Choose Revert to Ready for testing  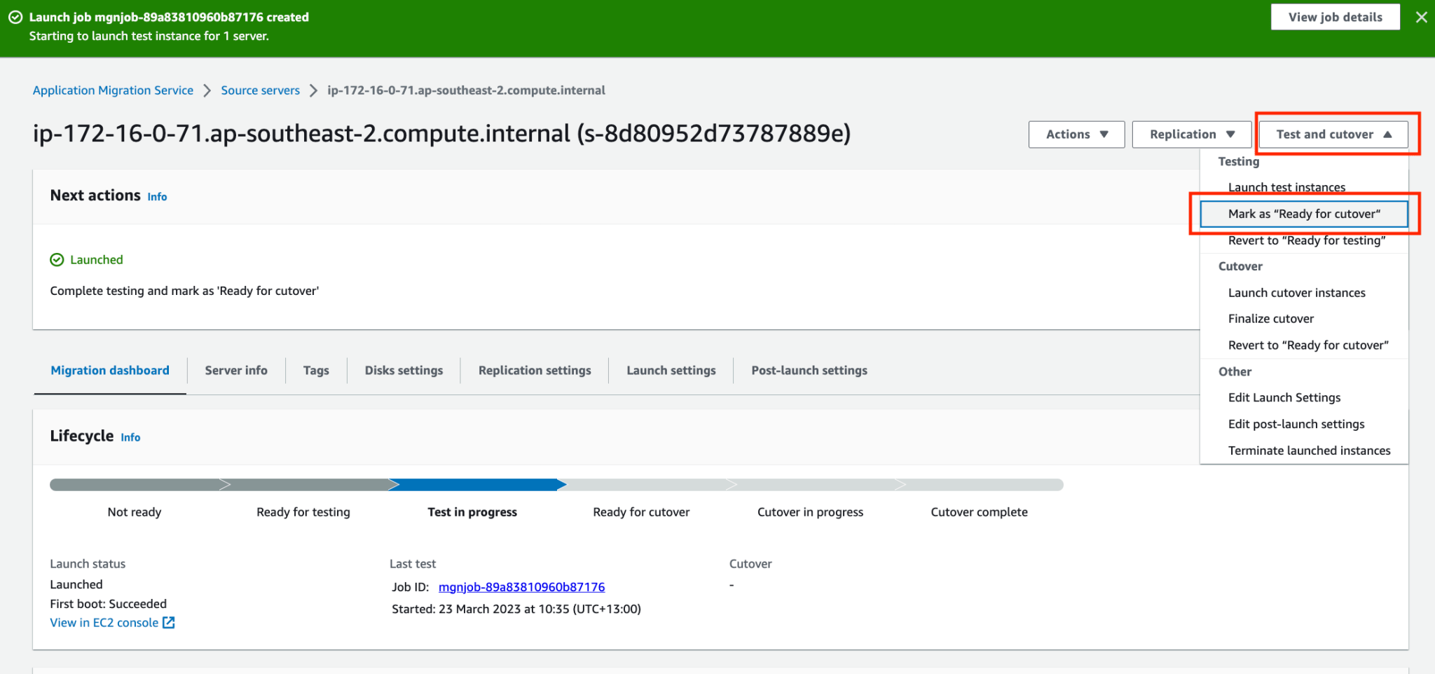tap(1306, 240)
